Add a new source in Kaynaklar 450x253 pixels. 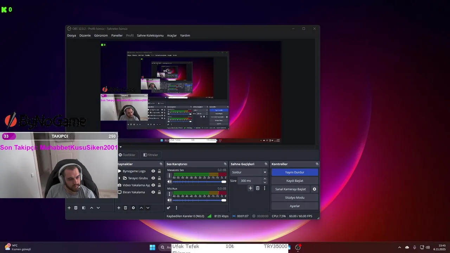(x=119, y=208)
